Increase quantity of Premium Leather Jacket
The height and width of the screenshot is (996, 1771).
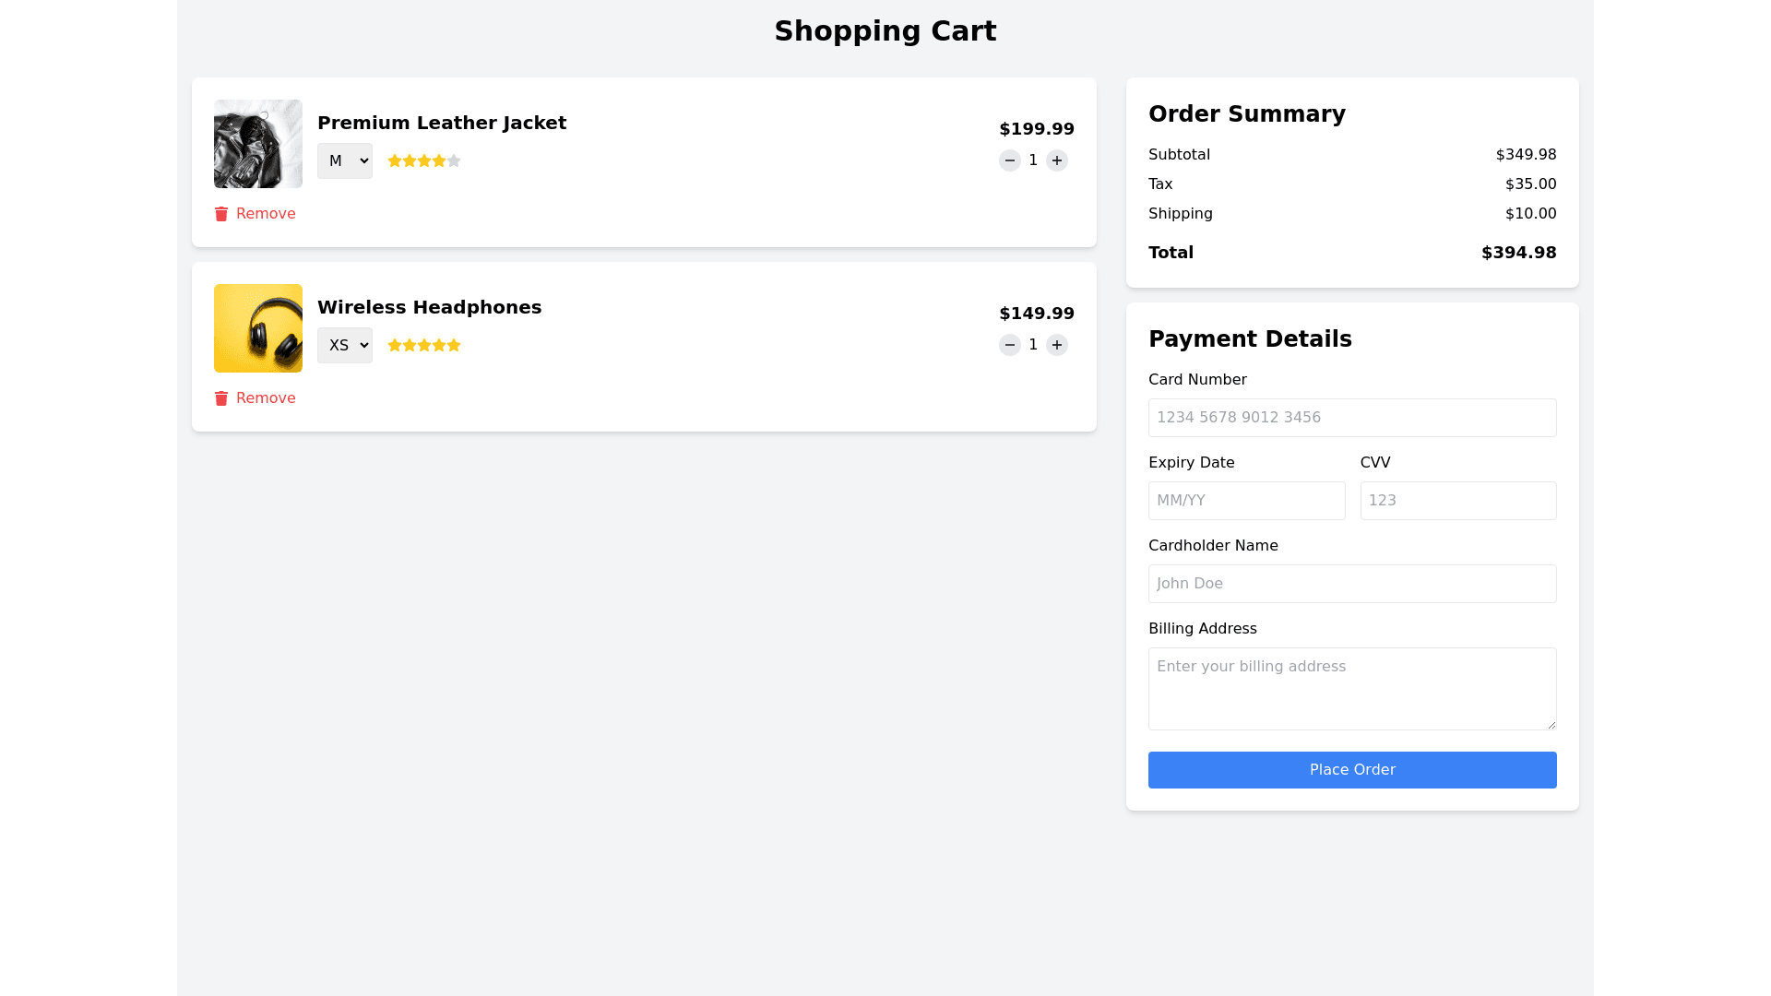tap(1057, 160)
